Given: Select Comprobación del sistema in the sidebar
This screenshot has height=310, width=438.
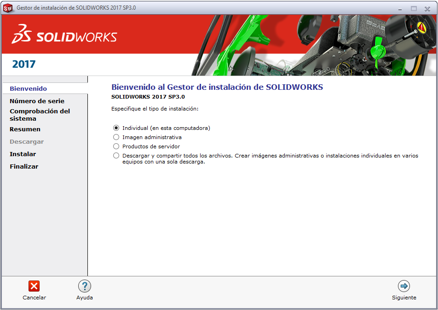Looking at the screenshot, I should point(40,115).
